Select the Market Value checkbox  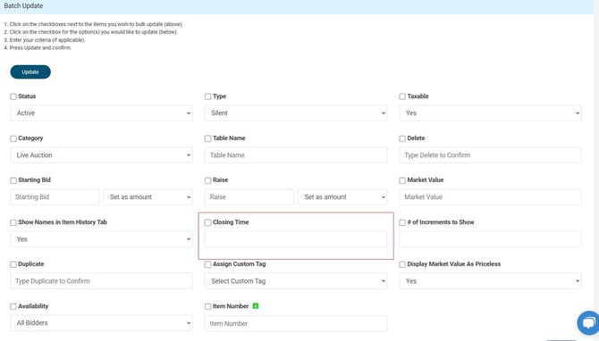pyautogui.click(x=402, y=180)
